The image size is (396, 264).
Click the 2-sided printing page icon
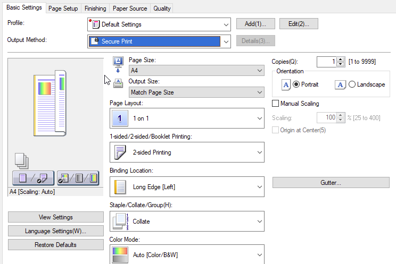coord(120,152)
